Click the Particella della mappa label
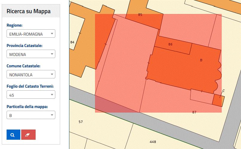Image resolution: width=241 pixels, height=149 pixels. click(x=27, y=107)
